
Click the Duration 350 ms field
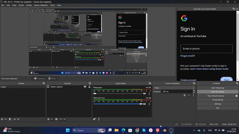177,92
